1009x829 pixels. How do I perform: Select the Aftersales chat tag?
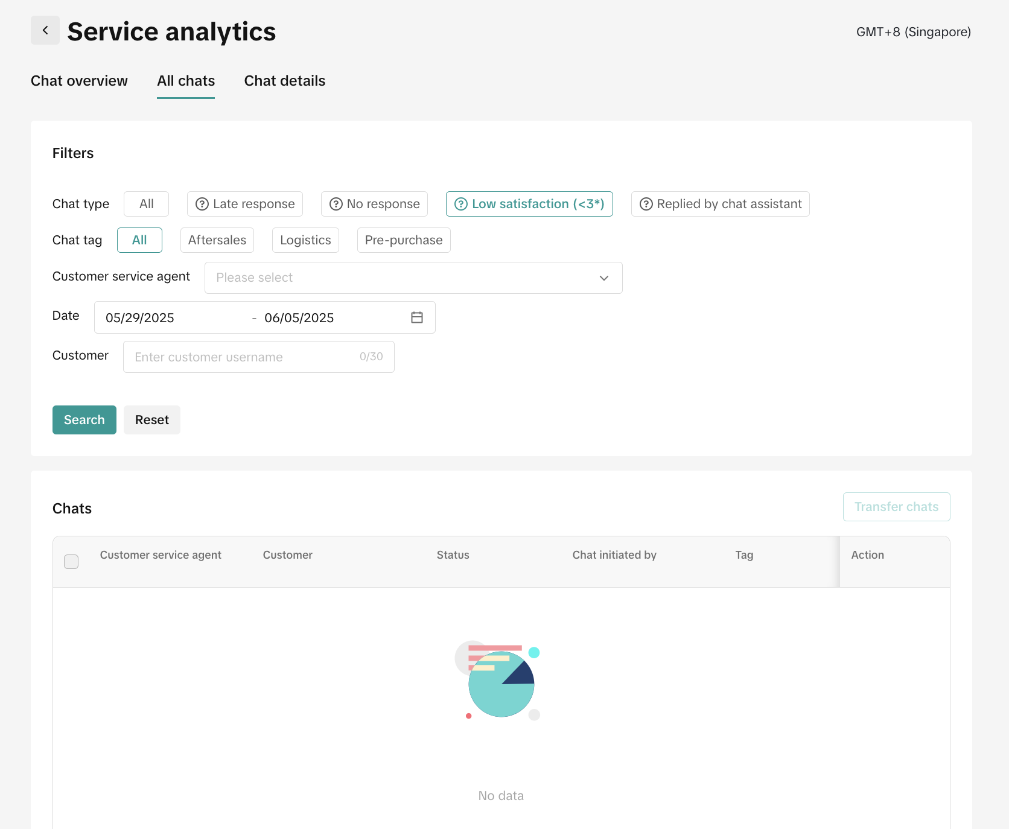(217, 240)
